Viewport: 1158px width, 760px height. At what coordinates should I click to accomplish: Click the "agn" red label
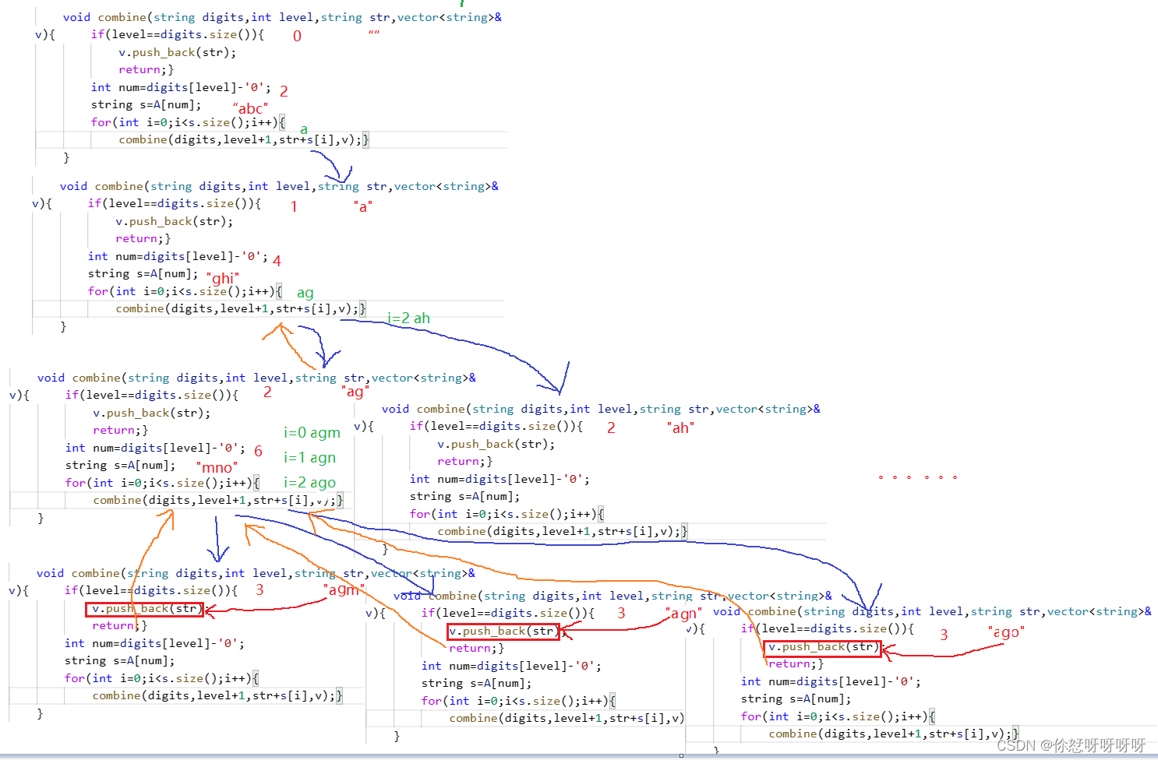pyautogui.click(x=683, y=614)
